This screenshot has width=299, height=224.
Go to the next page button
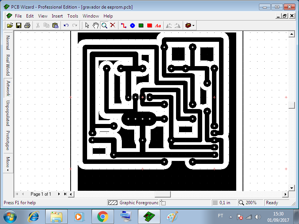click(x=59, y=194)
